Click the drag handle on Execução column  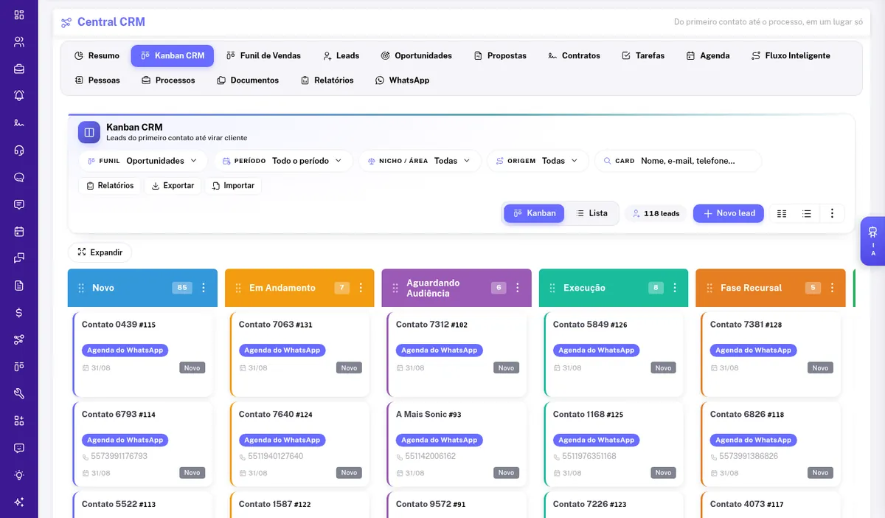[x=552, y=288]
